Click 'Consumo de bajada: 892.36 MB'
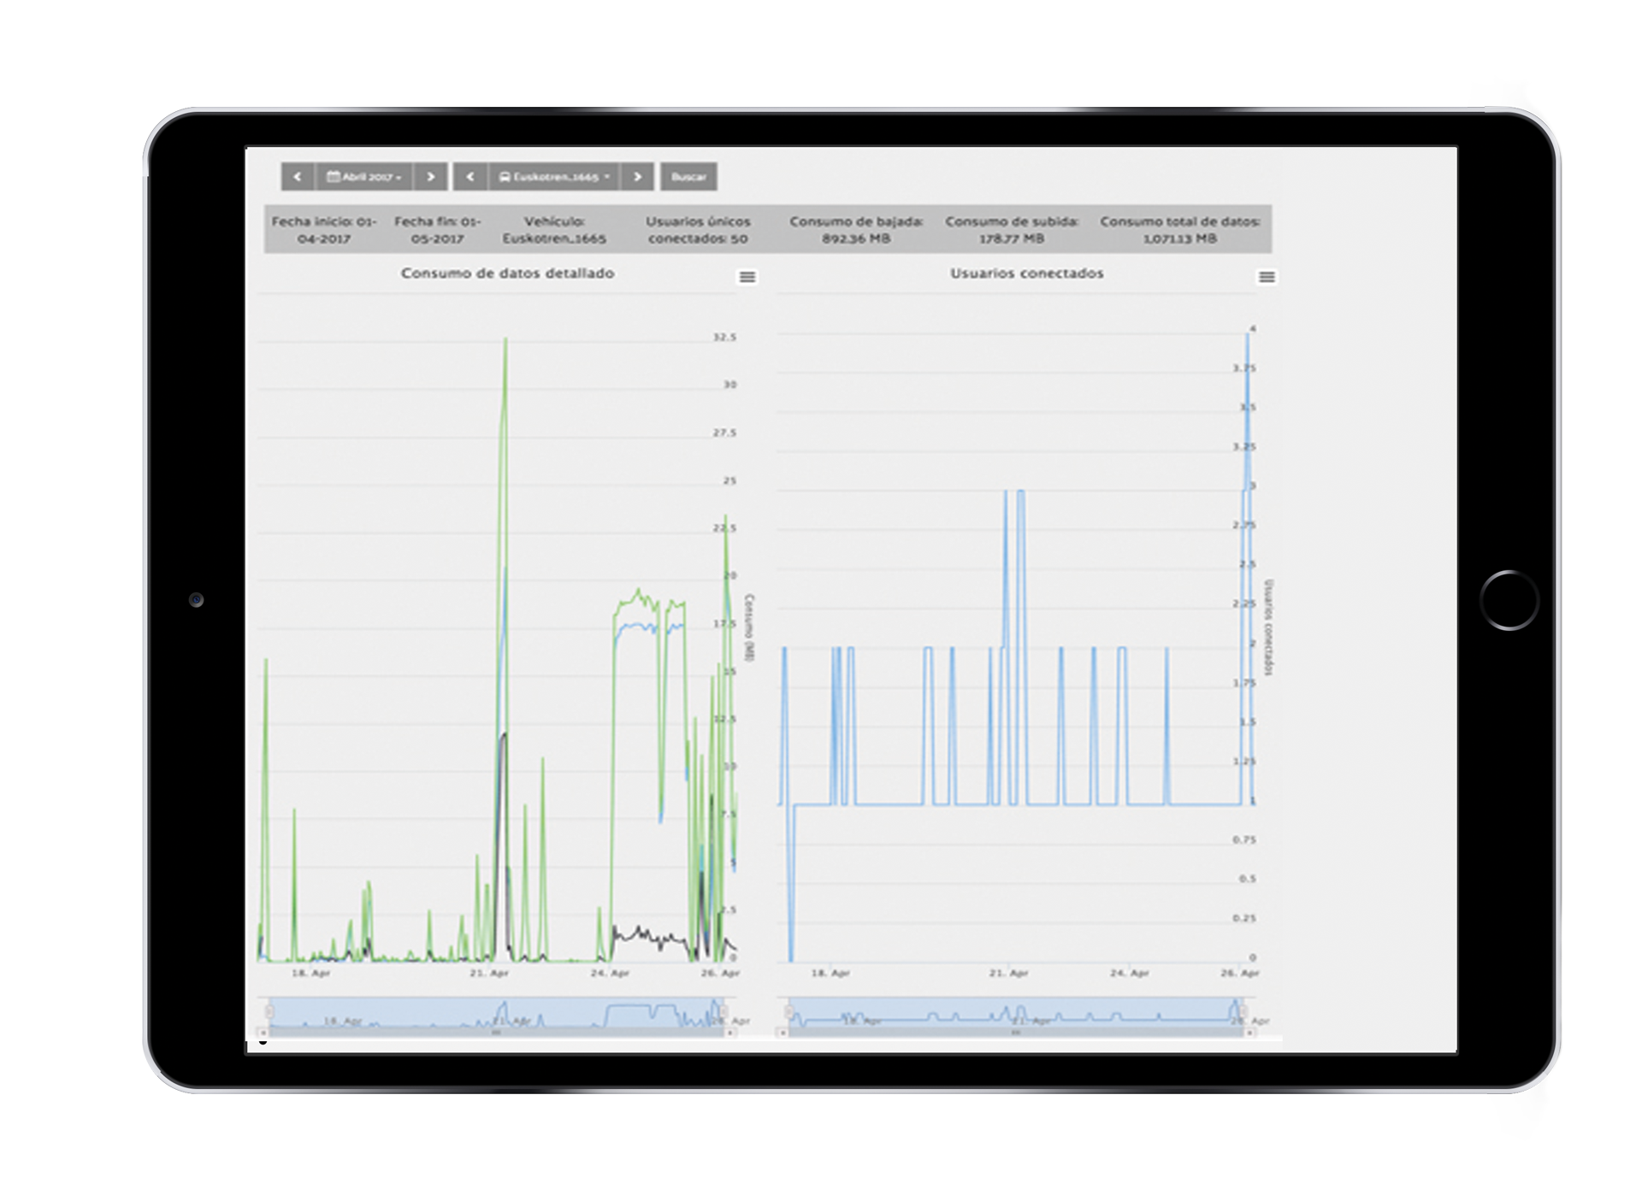Viewport: 1642px width, 1195px height. 856,230
